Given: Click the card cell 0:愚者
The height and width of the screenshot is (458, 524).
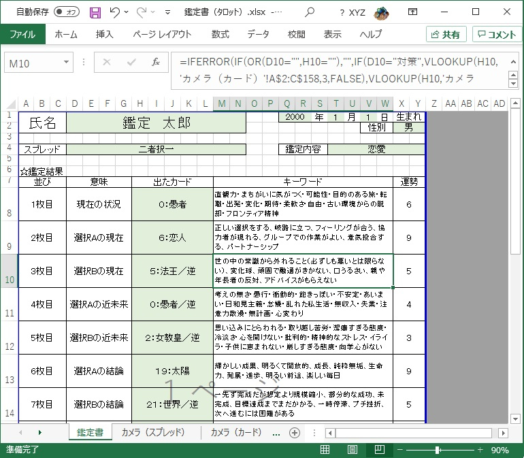Looking at the screenshot, I should tap(172, 204).
